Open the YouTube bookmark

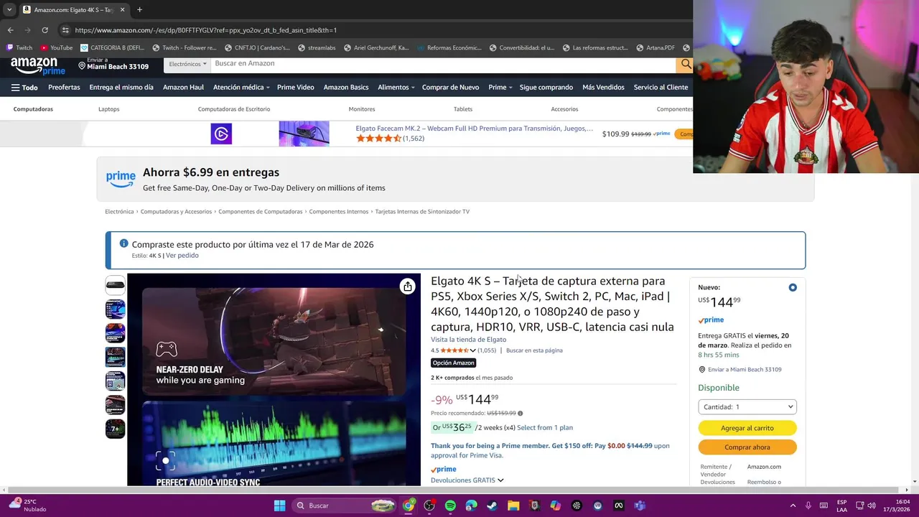click(56, 47)
